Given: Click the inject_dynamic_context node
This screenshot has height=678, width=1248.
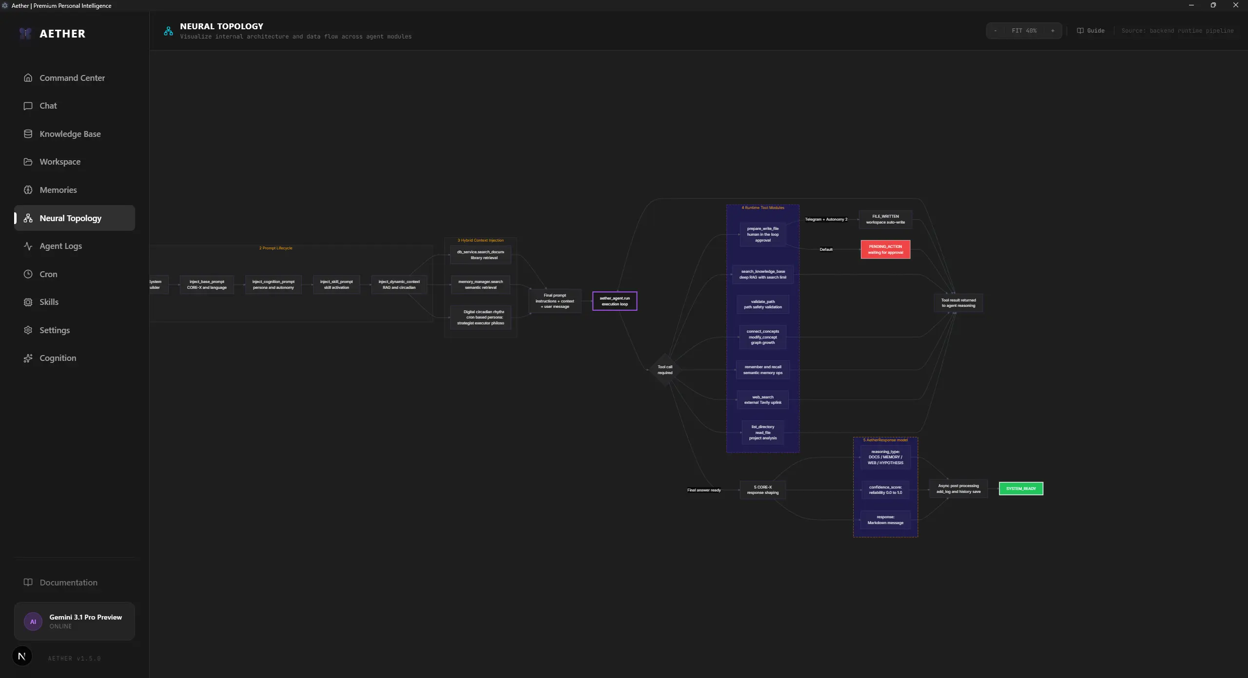Looking at the screenshot, I should 399,284.
